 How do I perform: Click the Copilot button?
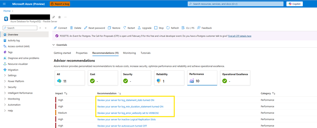point(295,4)
